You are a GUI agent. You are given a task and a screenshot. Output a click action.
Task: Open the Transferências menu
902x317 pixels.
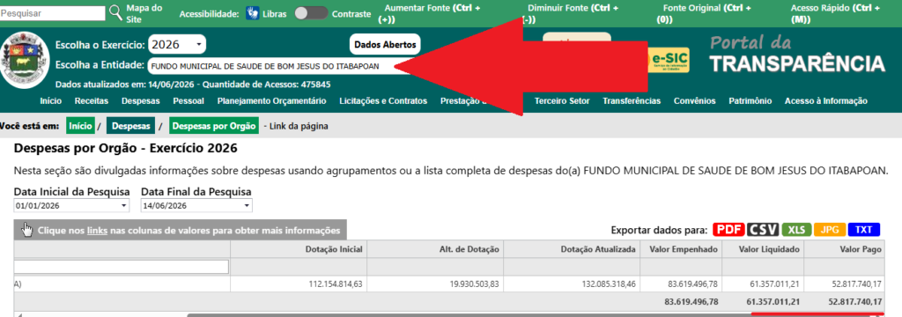(x=632, y=101)
